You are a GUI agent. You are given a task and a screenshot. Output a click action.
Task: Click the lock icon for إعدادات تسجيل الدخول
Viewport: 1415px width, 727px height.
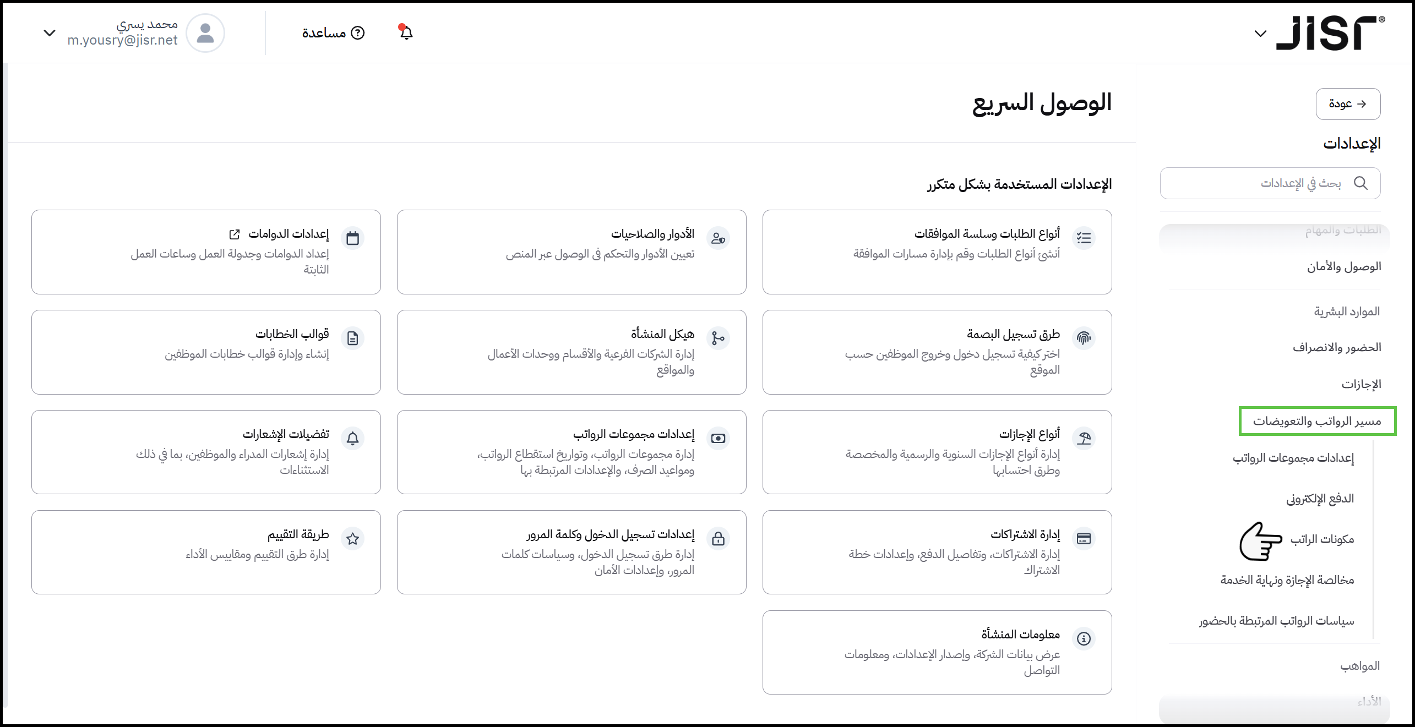tap(718, 539)
